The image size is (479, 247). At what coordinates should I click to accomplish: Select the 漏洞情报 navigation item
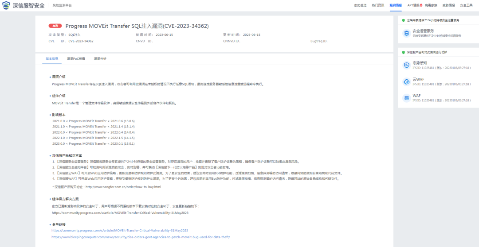pos(396,5)
